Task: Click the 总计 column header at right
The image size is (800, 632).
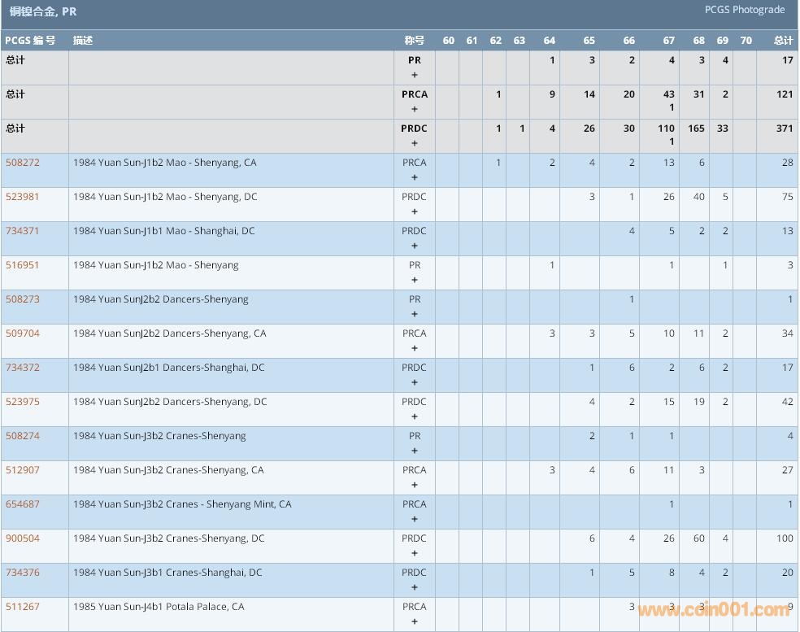Action: [x=783, y=41]
